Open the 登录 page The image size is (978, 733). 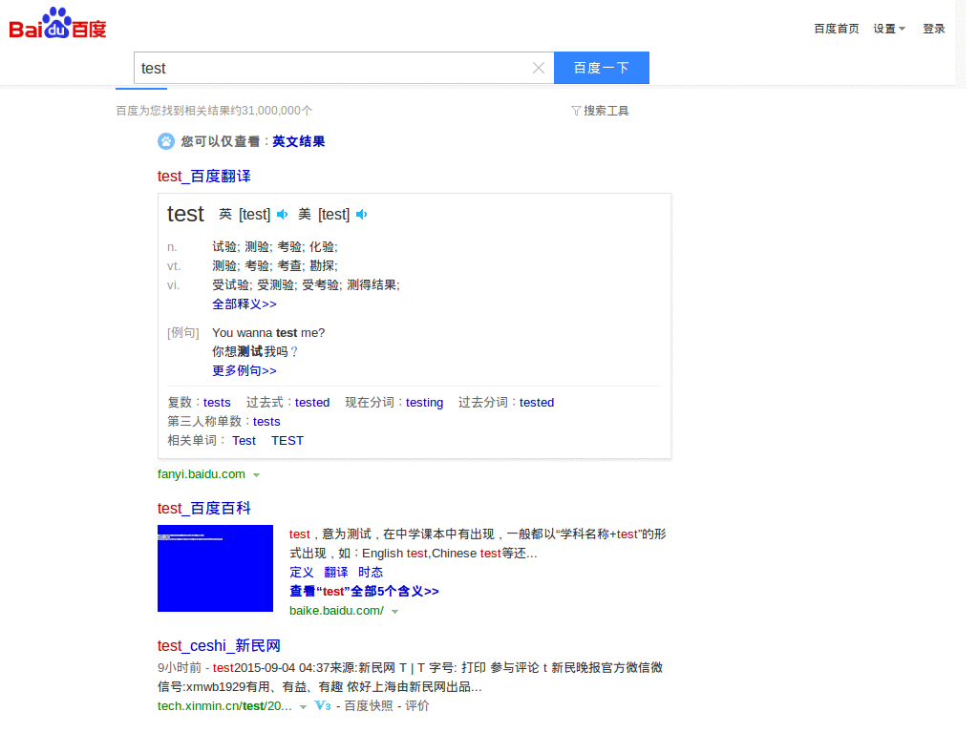(x=932, y=29)
